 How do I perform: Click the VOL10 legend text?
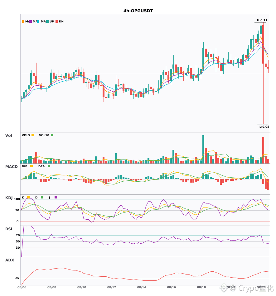[44, 135]
